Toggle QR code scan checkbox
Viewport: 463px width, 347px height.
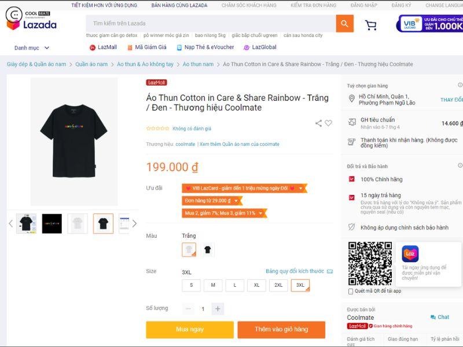pos(351,291)
